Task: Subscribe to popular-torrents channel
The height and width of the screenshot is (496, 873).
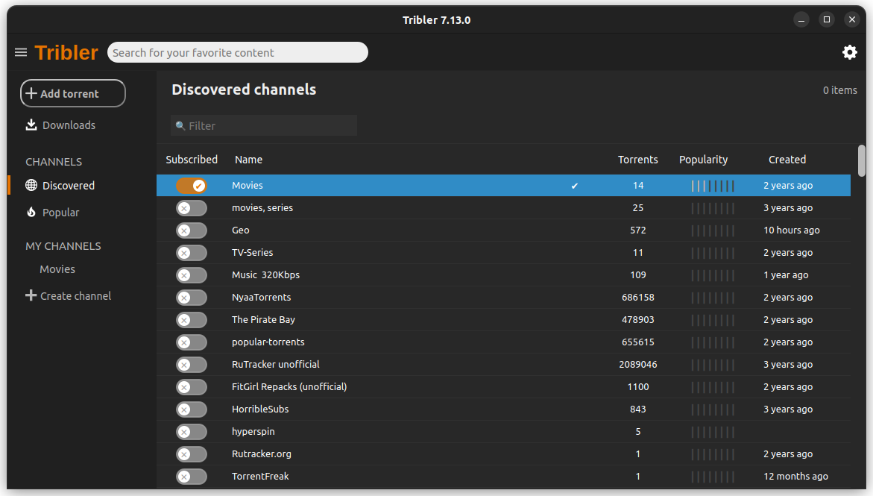Action: (x=192, y=342)
